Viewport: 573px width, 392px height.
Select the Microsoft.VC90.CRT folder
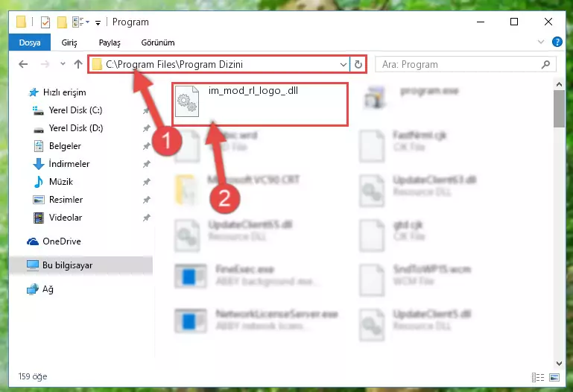(x=253, y=180)
